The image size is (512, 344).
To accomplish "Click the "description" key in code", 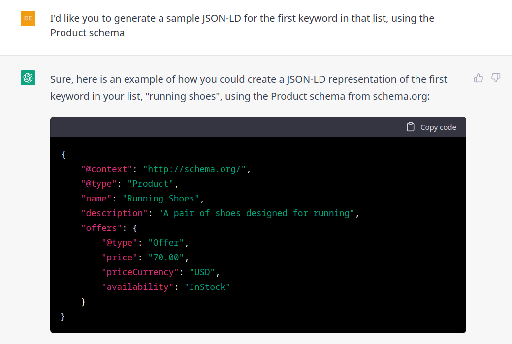I will (114, 213).
